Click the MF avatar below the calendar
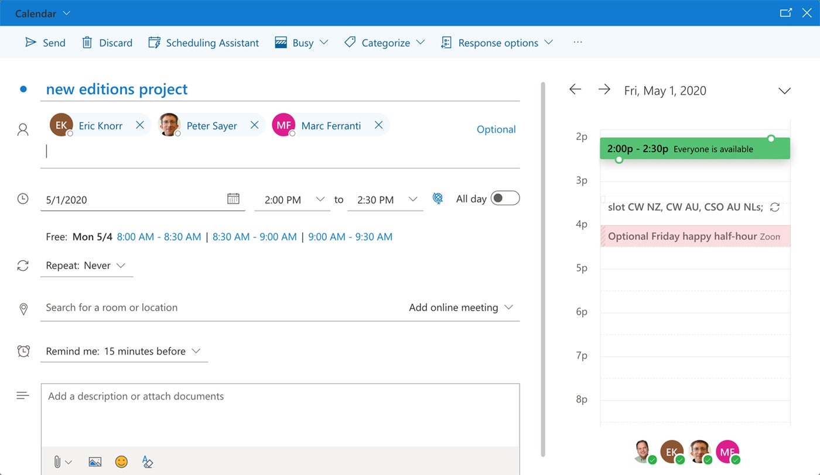The image size is (820, 475). coord(727,451)
